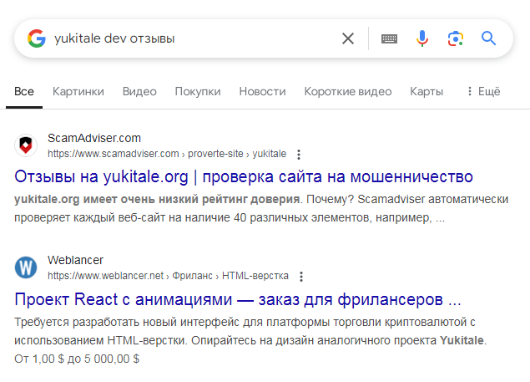Click the Weblancer site favicon

point(26,267)
